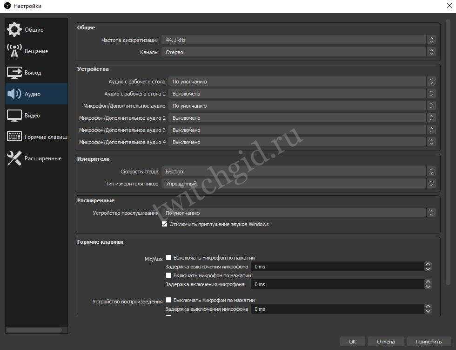The height and width of the screenshot is (350, 456).
Task: Expand the Аудио с рабочего стола 2 dropdown
Action: click(x=302, y=94)
